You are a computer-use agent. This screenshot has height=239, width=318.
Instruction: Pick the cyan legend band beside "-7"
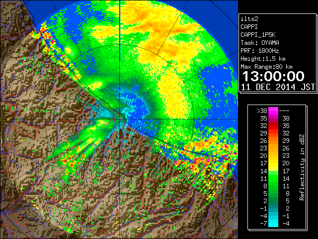[273, 224]
